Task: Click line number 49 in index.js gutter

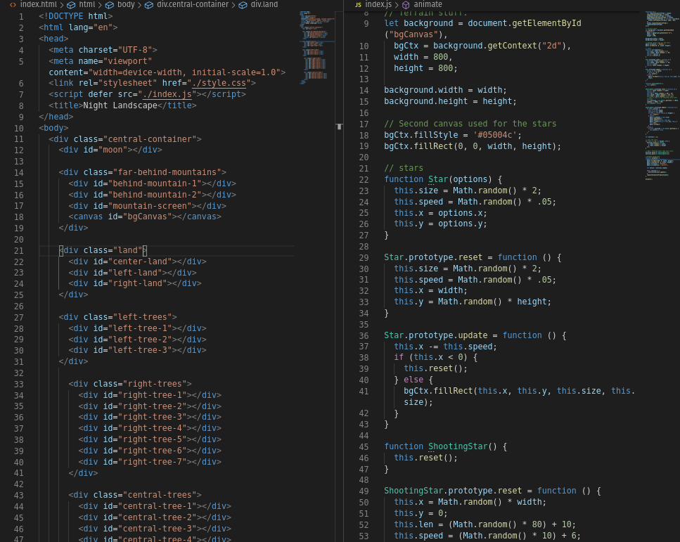Action: (364, 491)
